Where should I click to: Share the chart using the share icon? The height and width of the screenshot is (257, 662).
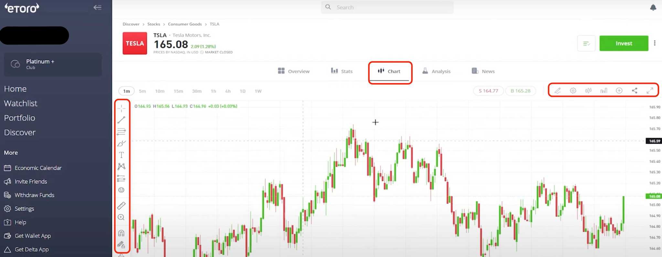tap(634, 90)
